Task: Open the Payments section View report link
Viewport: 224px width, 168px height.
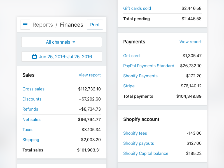Action: tap(190, 41)
